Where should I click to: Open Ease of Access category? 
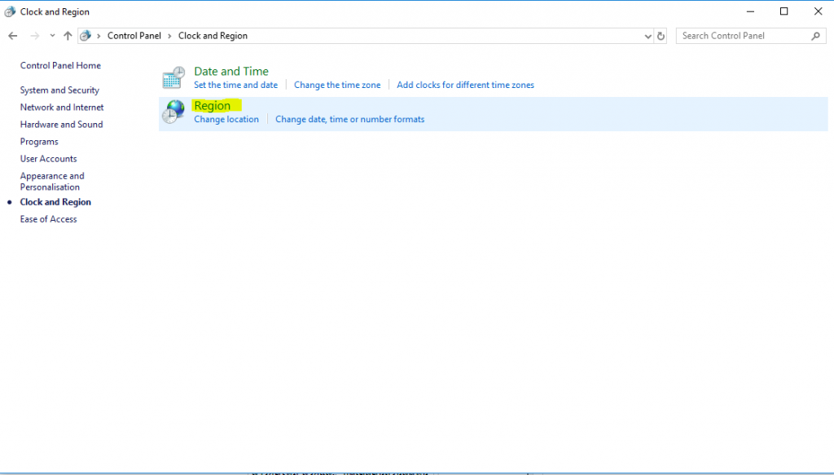pyautogui.click(x=48, y=219)
